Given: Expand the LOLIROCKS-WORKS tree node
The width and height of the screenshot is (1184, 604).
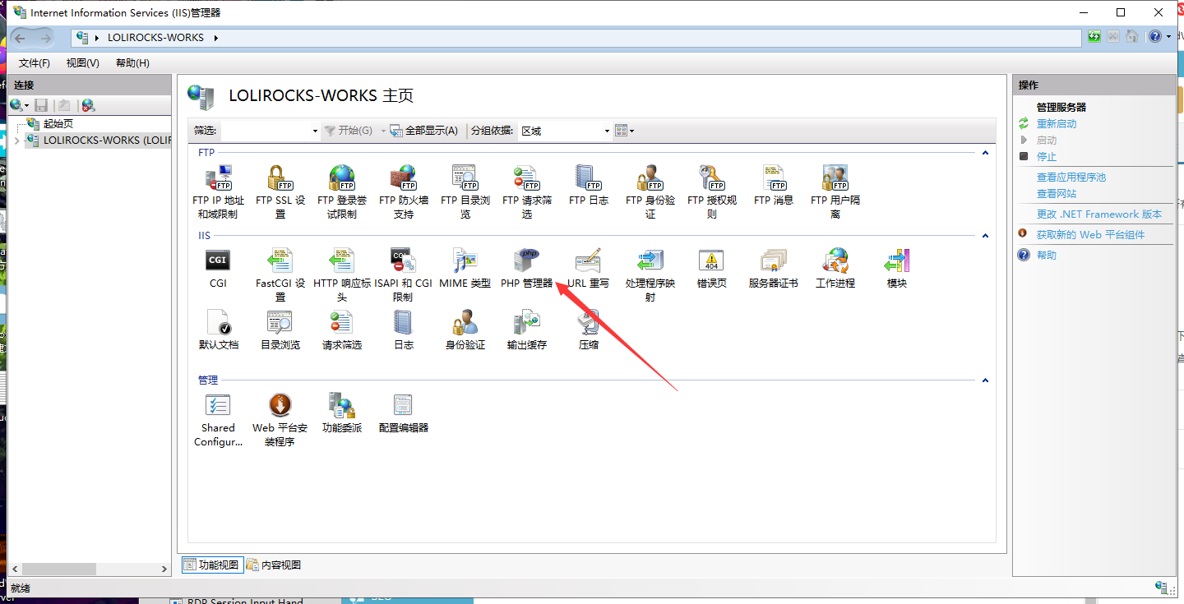Looking at the screenshot, I should point(16,141).
